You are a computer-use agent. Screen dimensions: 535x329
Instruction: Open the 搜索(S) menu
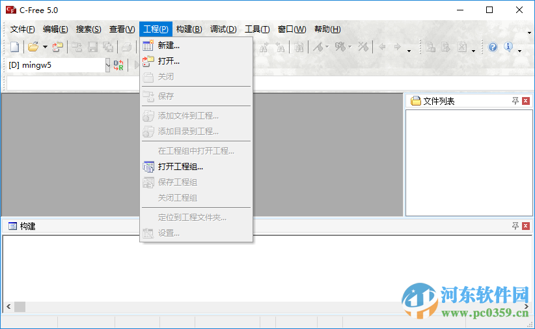point(89,29)
